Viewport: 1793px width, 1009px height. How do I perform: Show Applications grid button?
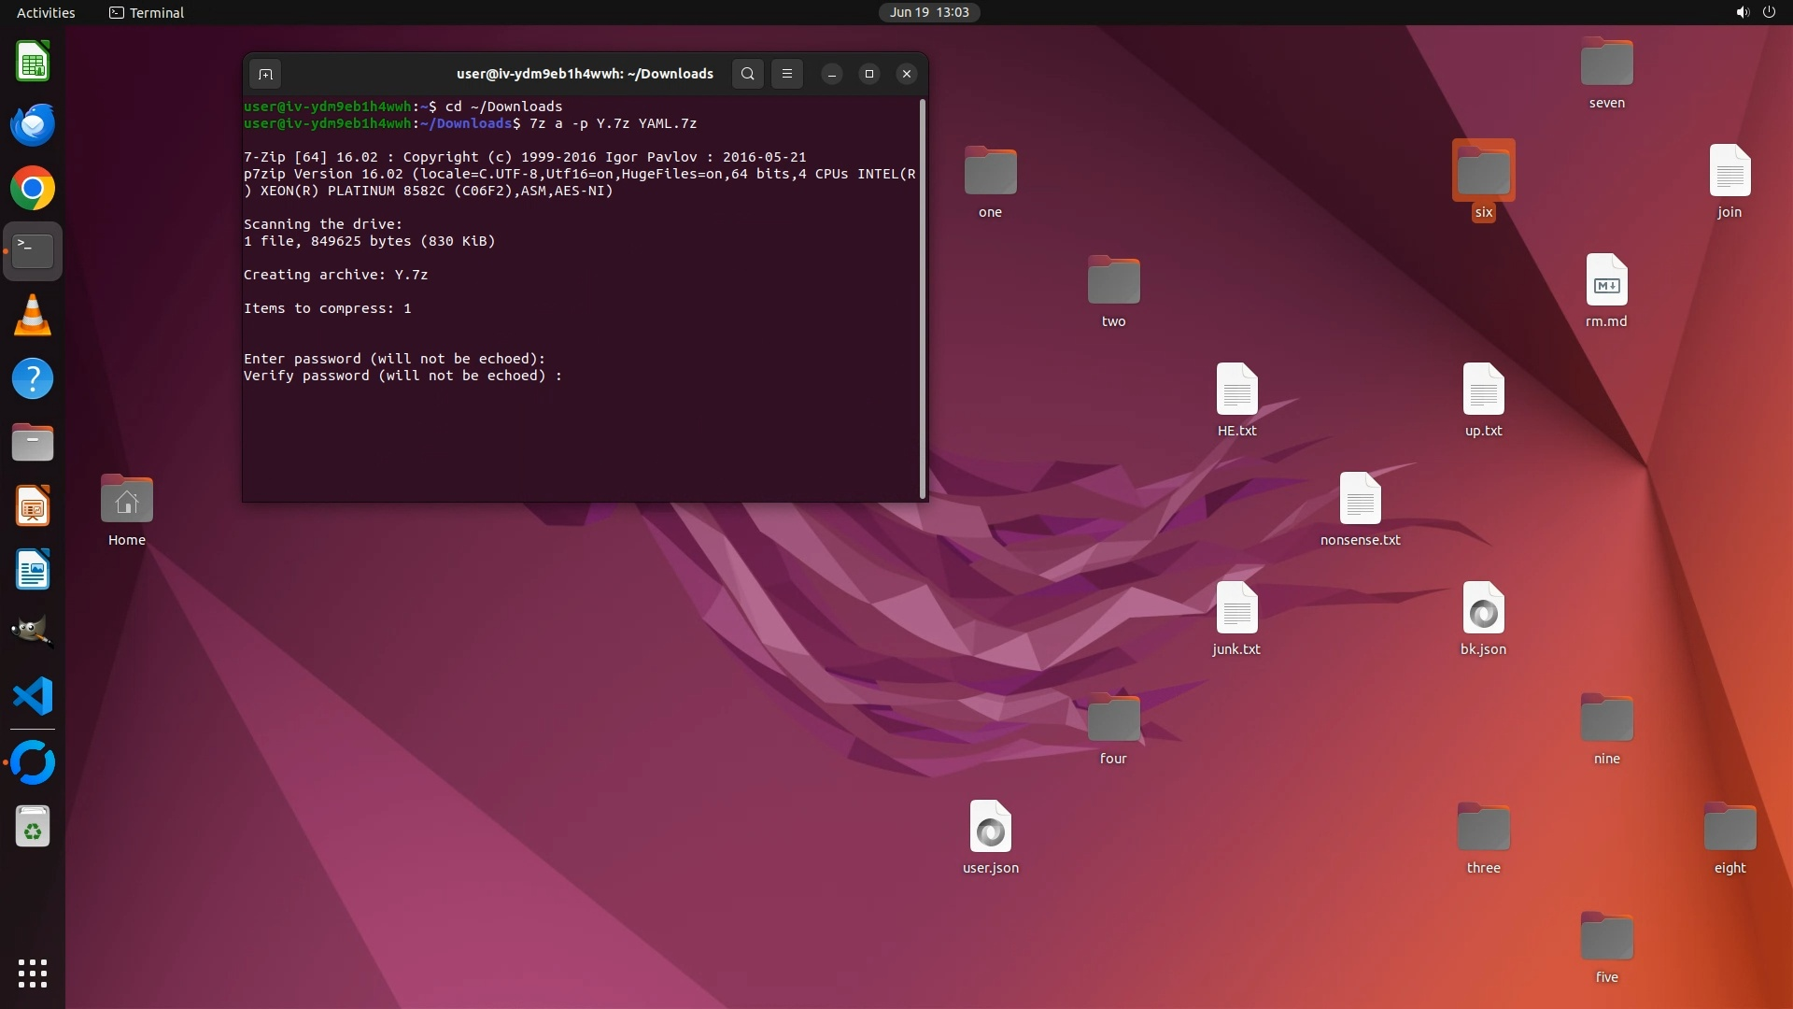click(x=33, y=973)
